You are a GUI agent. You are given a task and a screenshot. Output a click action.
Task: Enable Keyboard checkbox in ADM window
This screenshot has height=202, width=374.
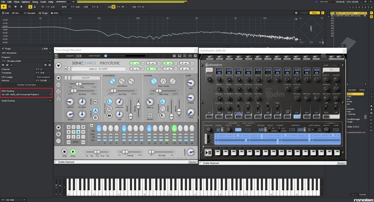tap(201, 163)
